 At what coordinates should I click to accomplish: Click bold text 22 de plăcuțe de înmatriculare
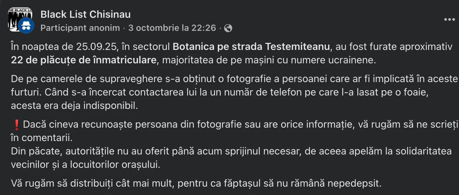pos(84,60)
